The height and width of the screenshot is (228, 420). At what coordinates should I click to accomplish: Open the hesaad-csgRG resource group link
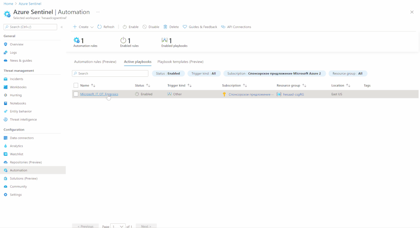pos(293,94)
